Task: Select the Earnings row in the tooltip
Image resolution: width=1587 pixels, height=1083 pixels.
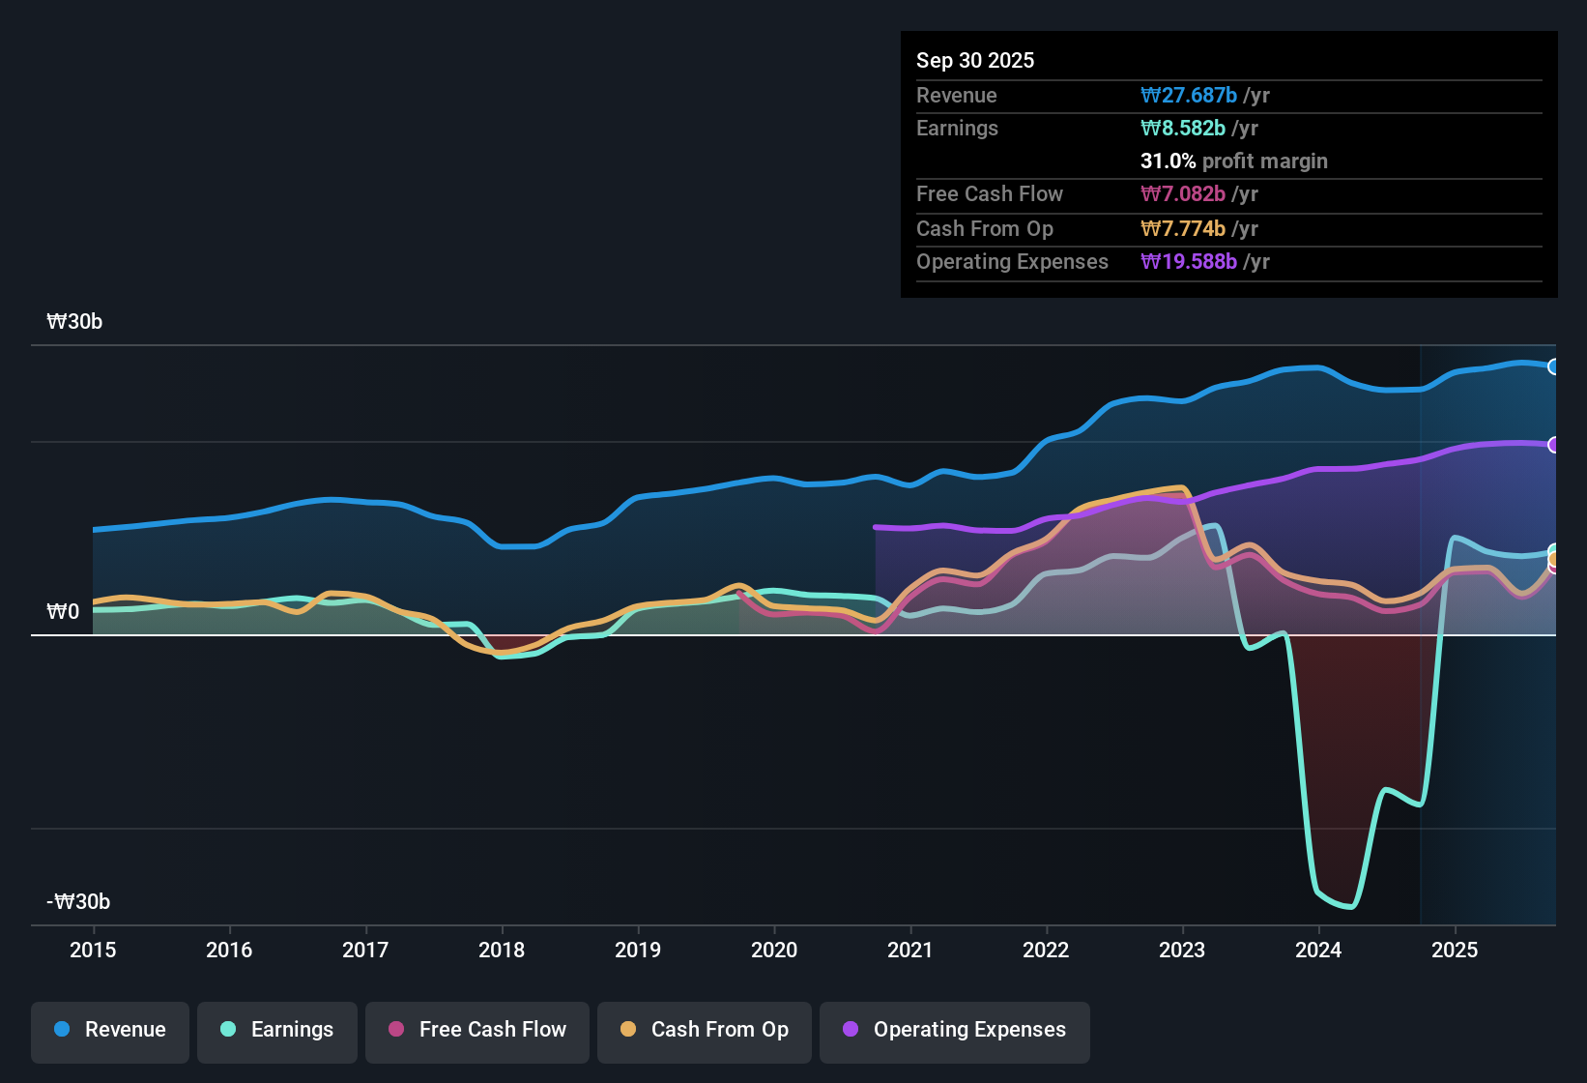Action: click(x=1227, y=128)
